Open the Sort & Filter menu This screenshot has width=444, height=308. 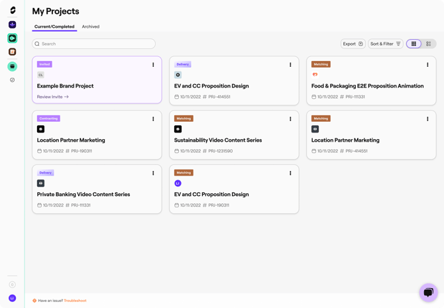click(x=385, y=44)
